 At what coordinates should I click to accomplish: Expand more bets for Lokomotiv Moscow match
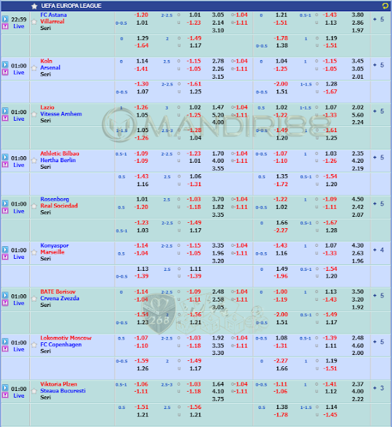click(379, 342)
